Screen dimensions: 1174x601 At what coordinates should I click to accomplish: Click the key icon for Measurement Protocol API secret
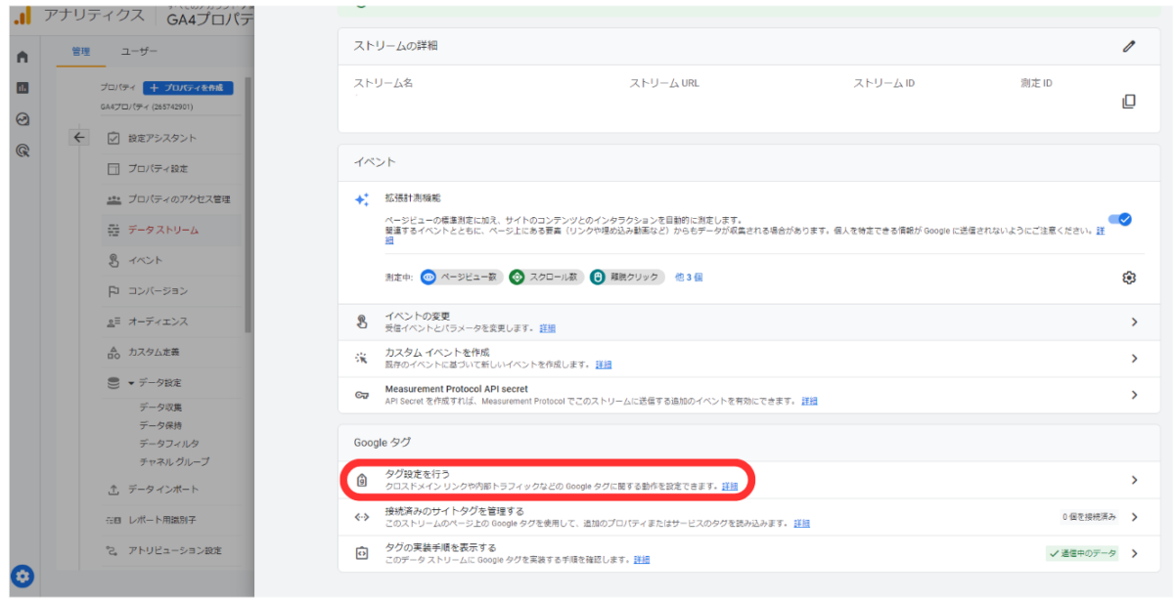coord(361,395)
